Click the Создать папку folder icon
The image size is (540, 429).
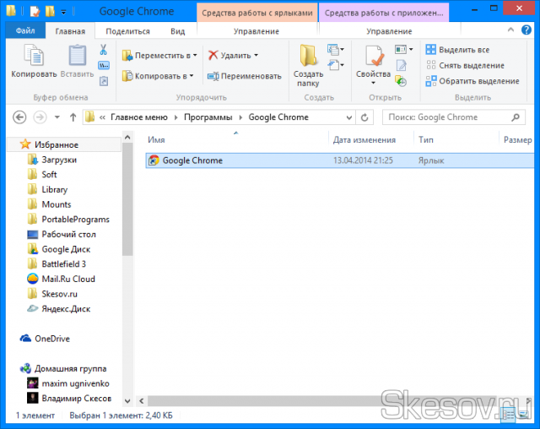point(308,57)
